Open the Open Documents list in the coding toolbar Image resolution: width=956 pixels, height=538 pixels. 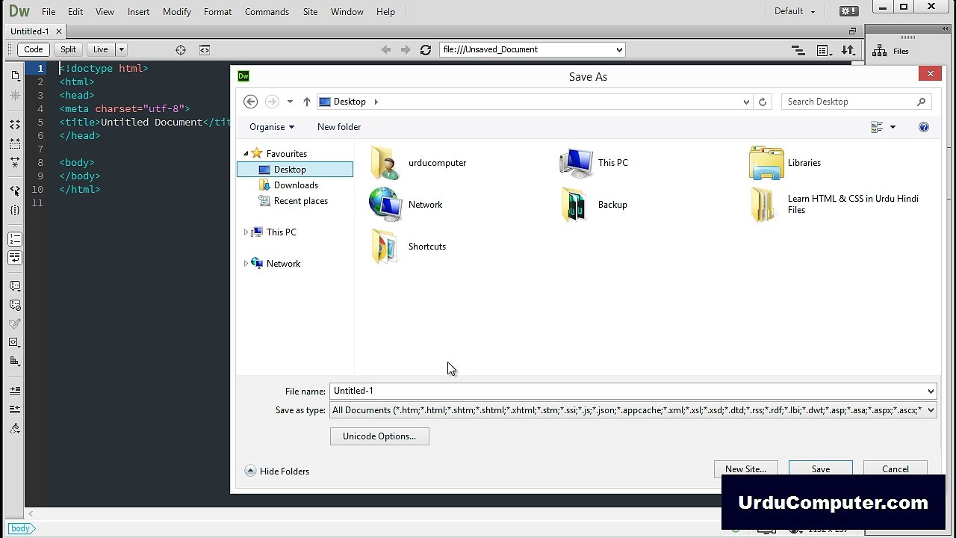pos(15,76)
